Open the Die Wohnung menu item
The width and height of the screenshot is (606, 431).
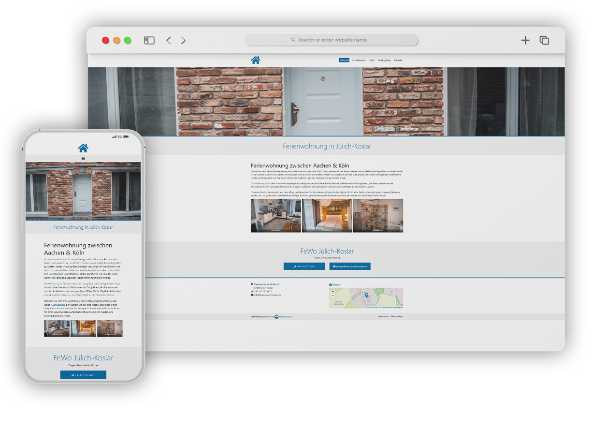pos(359,60)
